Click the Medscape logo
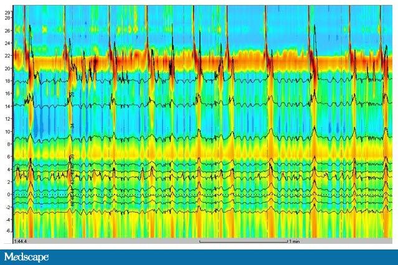The width and height of the screenshot is (398, 265). tap(27, 257)
